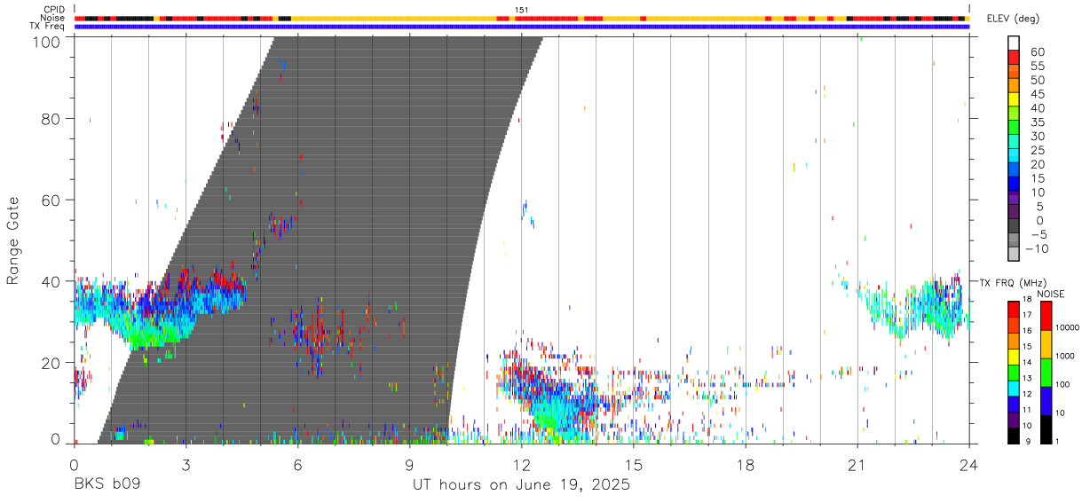Pick the black 1–10 swatch on NOISE scale
This screenshot has height=503, width=1090.
(1046, 428)
